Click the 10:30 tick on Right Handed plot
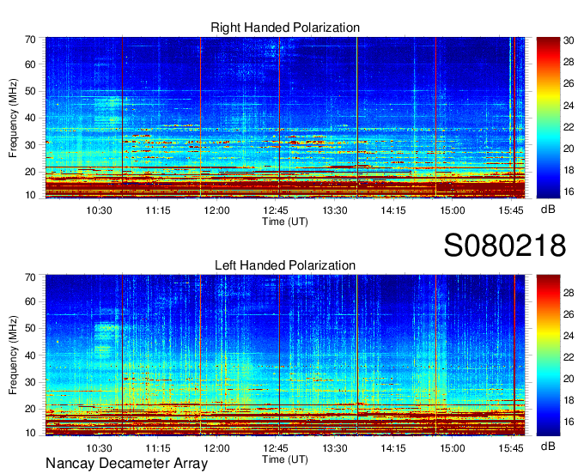 (99, 210)
